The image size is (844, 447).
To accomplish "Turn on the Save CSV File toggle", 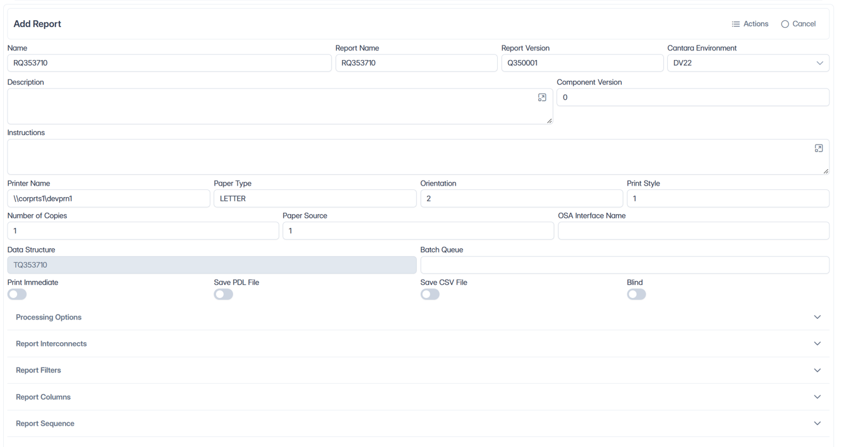I will 430,294.
